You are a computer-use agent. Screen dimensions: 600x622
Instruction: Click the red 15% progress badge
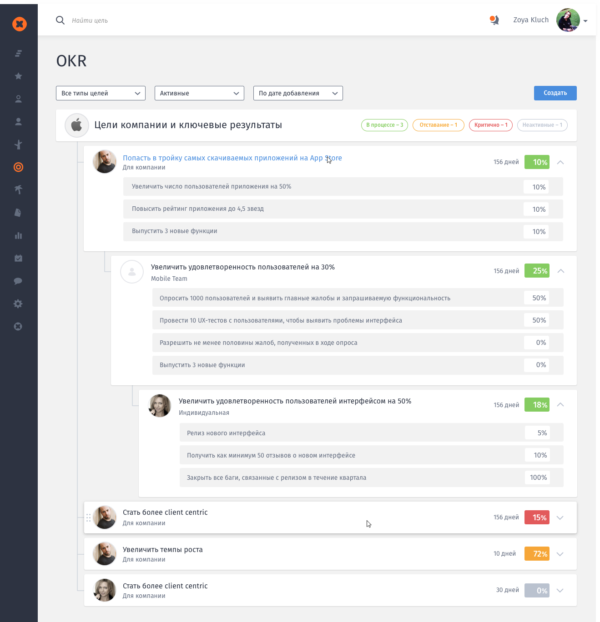pyautogui.click(x=537, y=518)
